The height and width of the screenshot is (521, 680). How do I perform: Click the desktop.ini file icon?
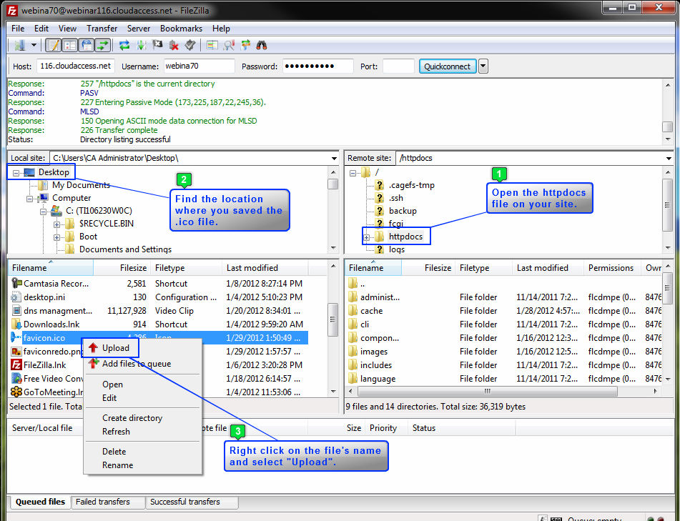pos(16,297)
